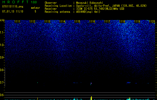
Task: Click the date stamp 07.01.13 11:10
Action: click(x=13, y=11)
